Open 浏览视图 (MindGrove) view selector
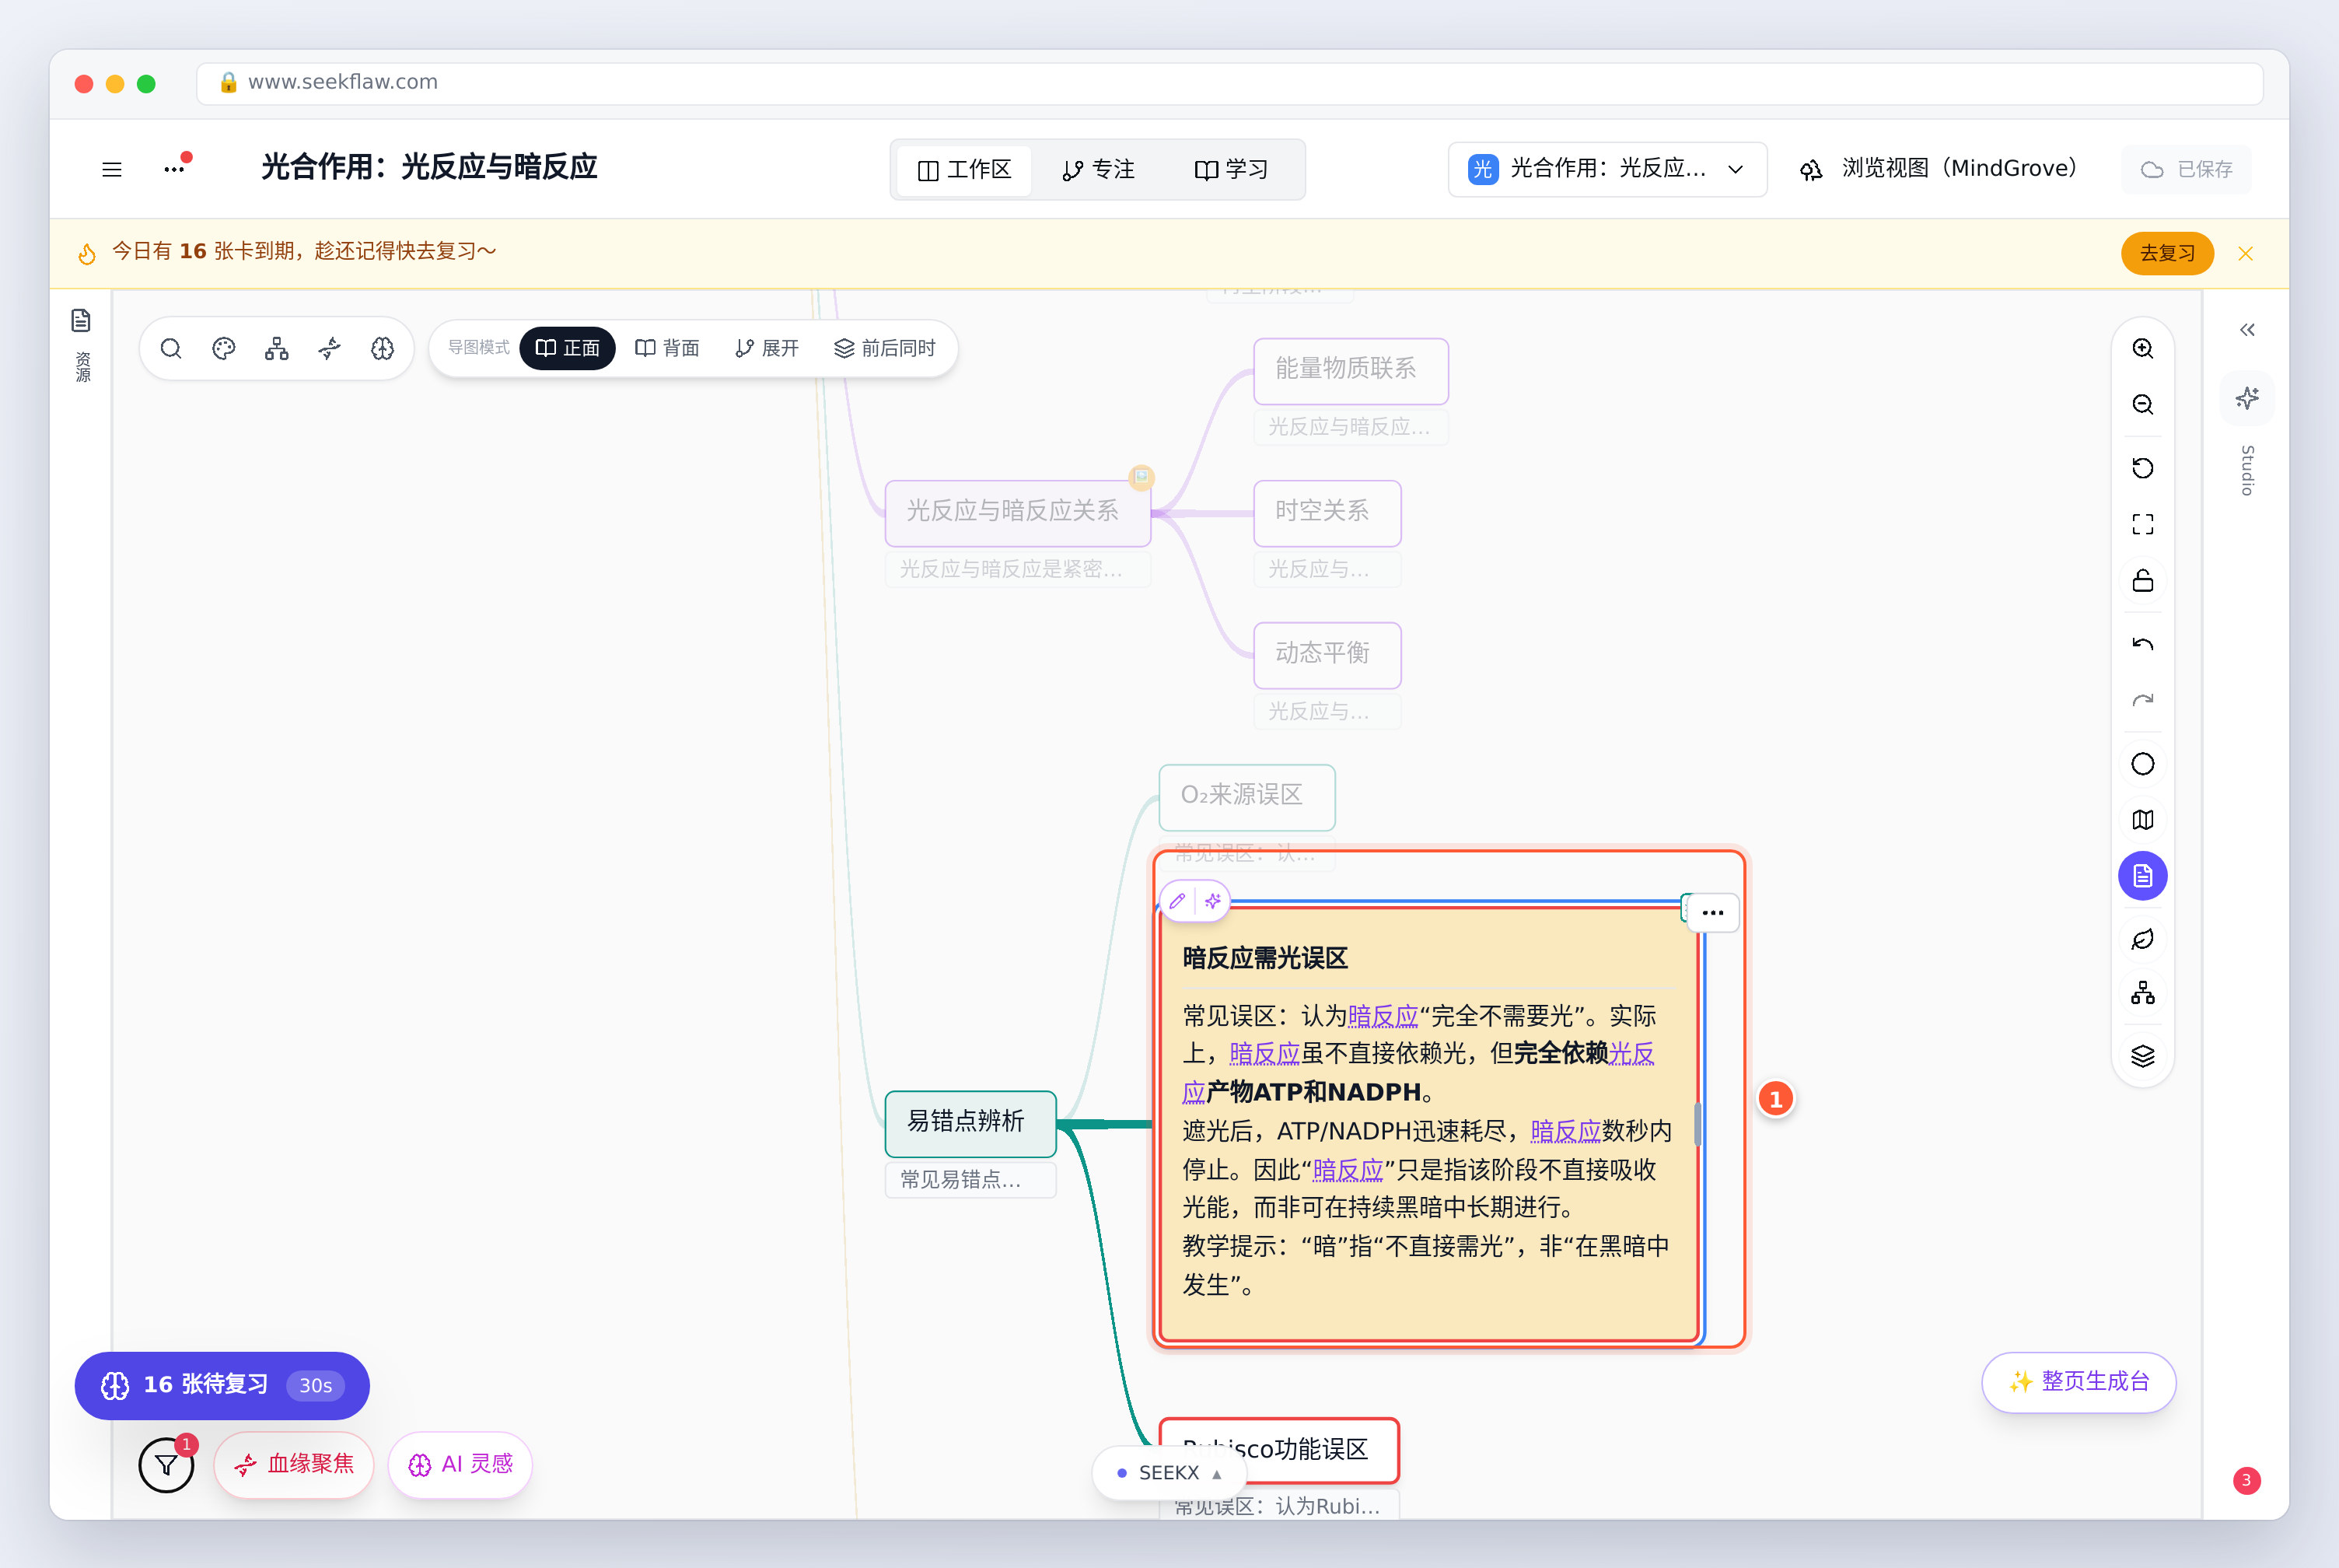 (1939, 169)
